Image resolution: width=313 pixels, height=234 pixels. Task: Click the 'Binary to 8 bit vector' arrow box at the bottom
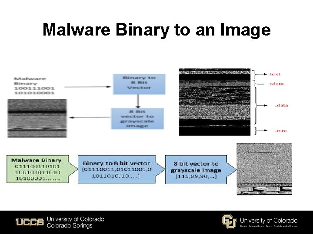121,169
